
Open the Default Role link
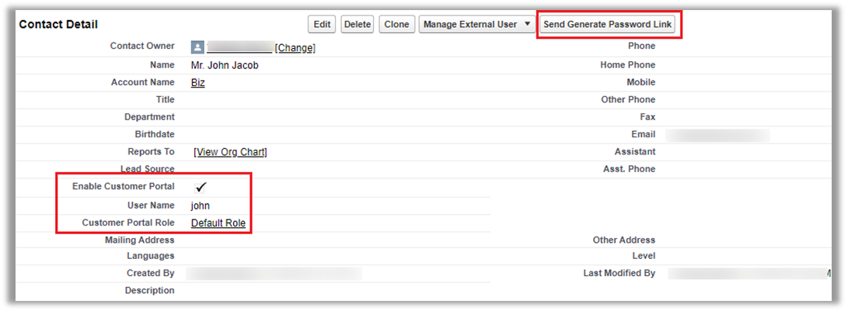pos(218,223)
